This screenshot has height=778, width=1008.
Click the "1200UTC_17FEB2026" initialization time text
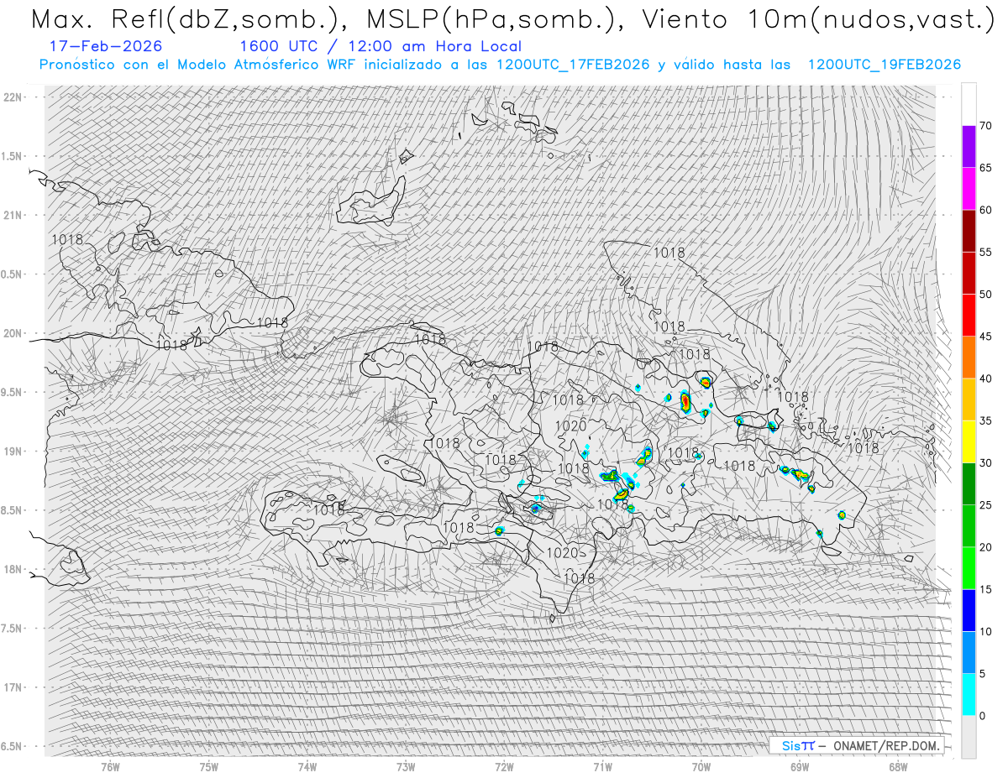(573, 65)
